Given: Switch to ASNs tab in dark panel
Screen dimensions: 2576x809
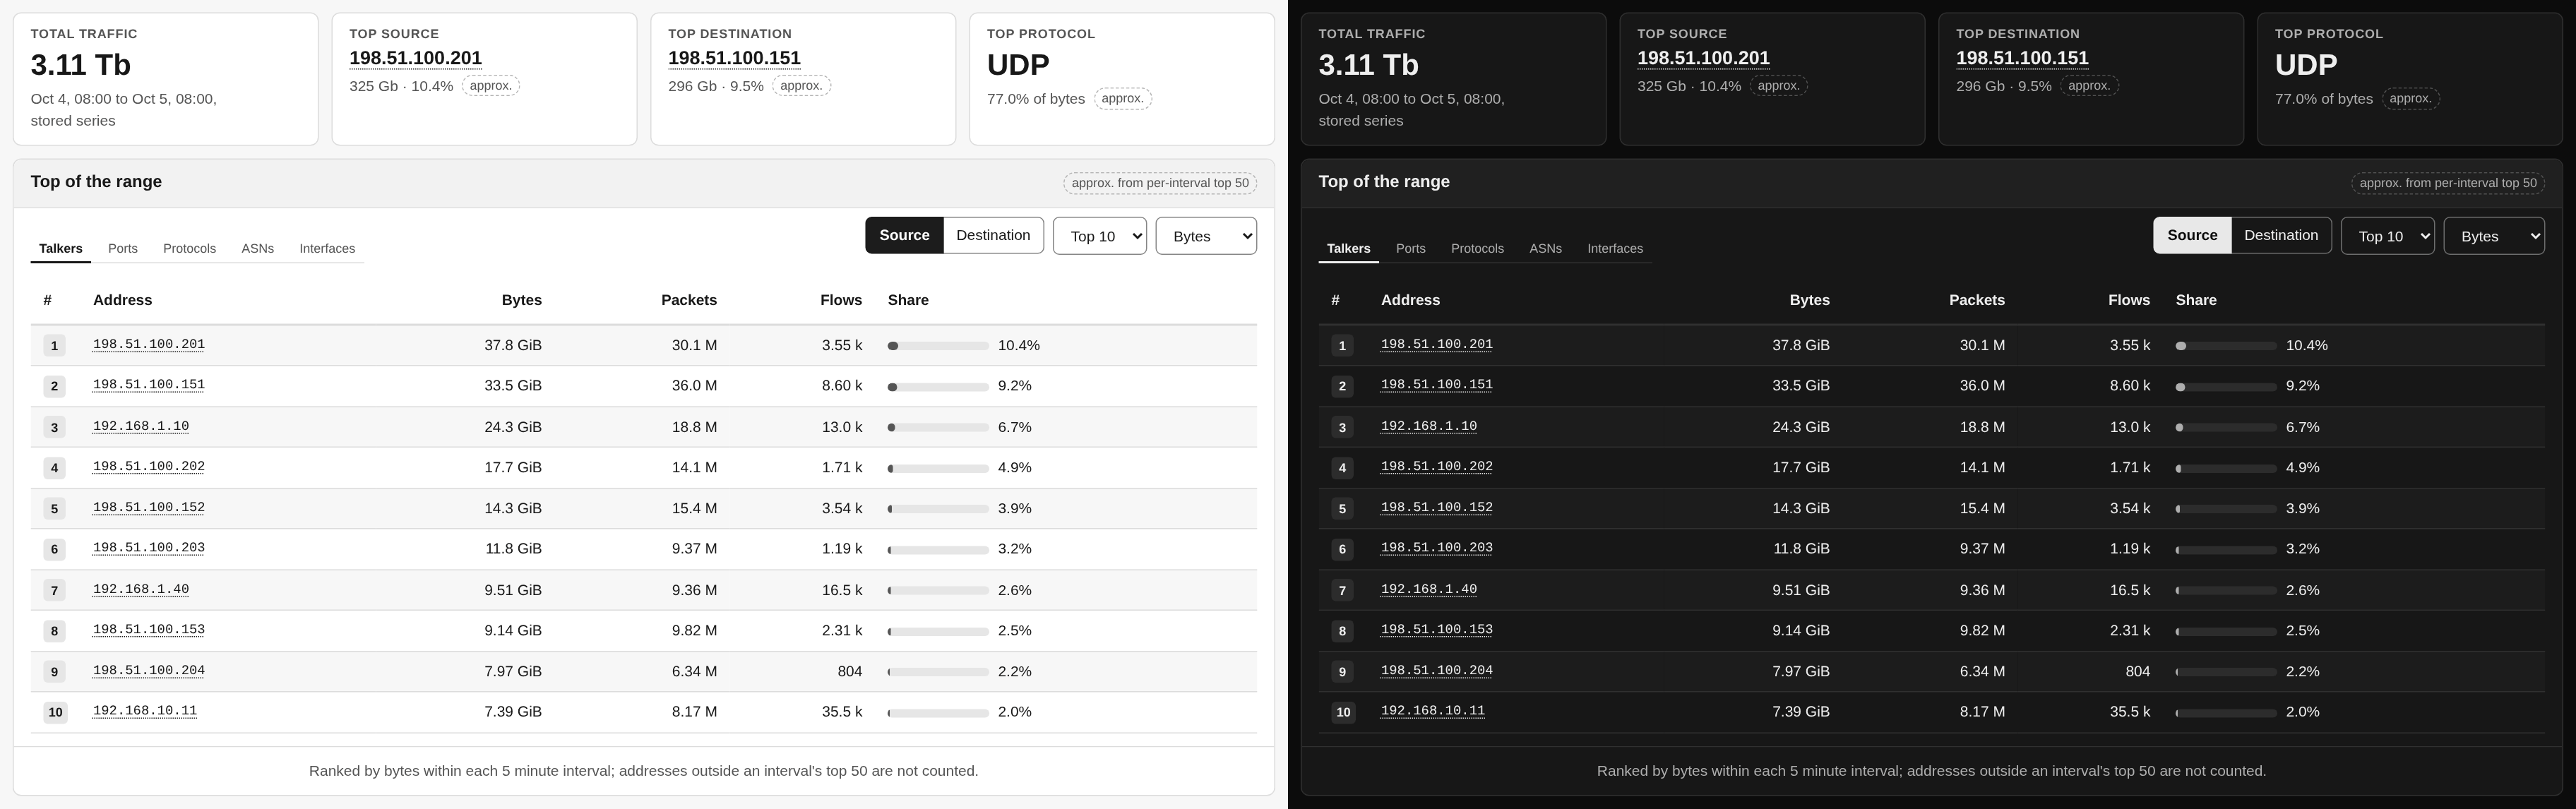Looking at the screenshot, I should [x=1545, y=248].
